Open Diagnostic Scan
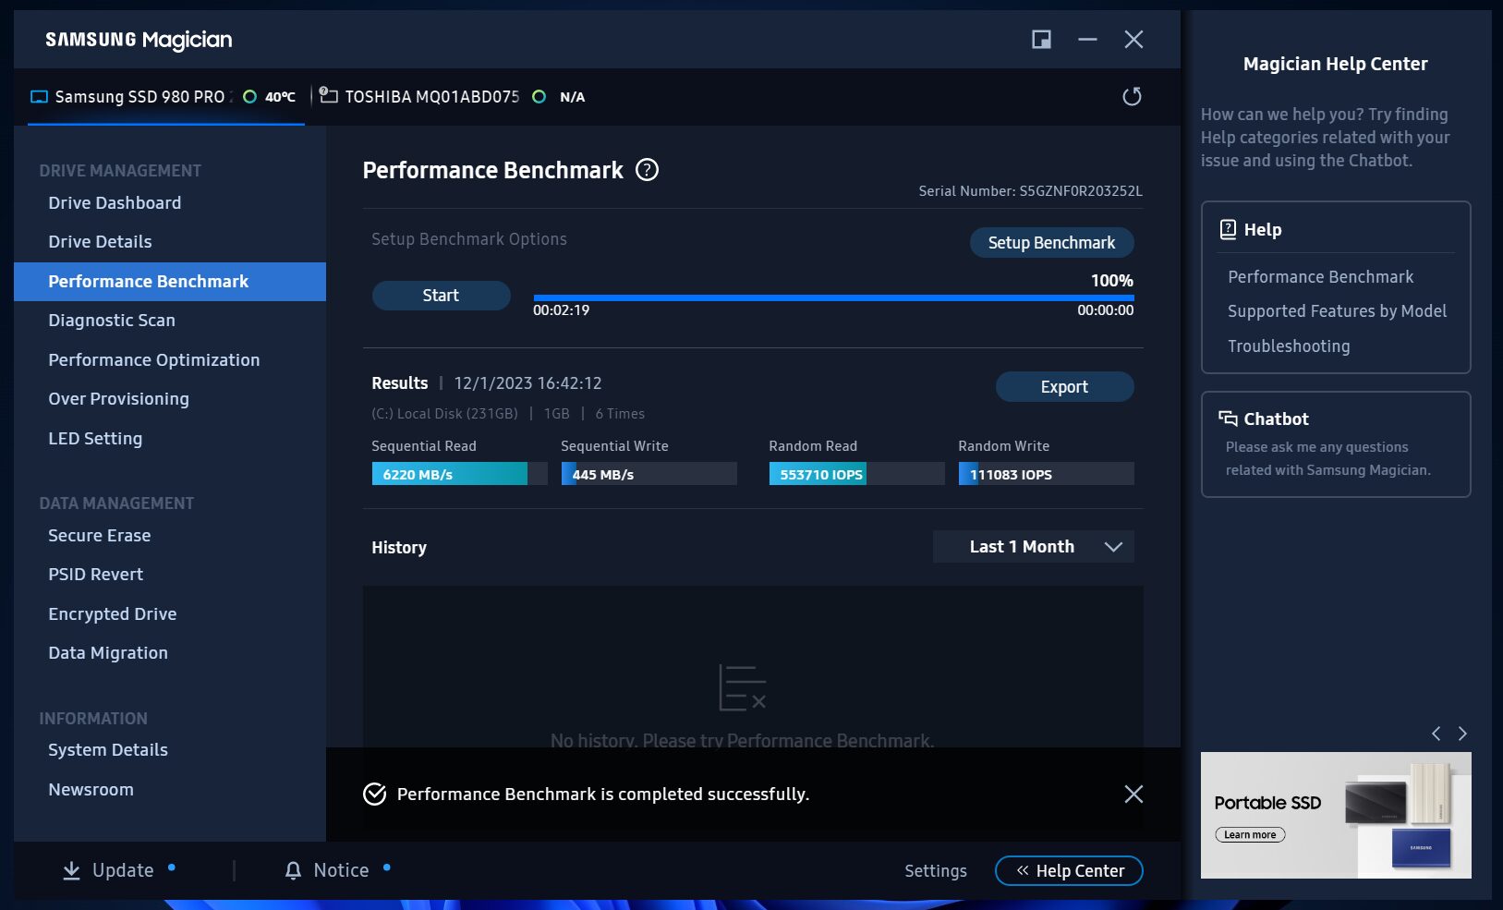Viewport: 1503px width, 910px height. [112, 321]
